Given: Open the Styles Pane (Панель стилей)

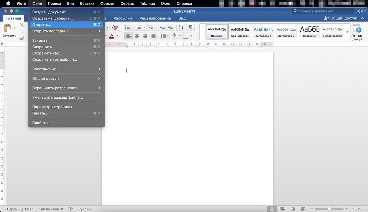Looking at the screenshot, I should [x=356, y=31].
